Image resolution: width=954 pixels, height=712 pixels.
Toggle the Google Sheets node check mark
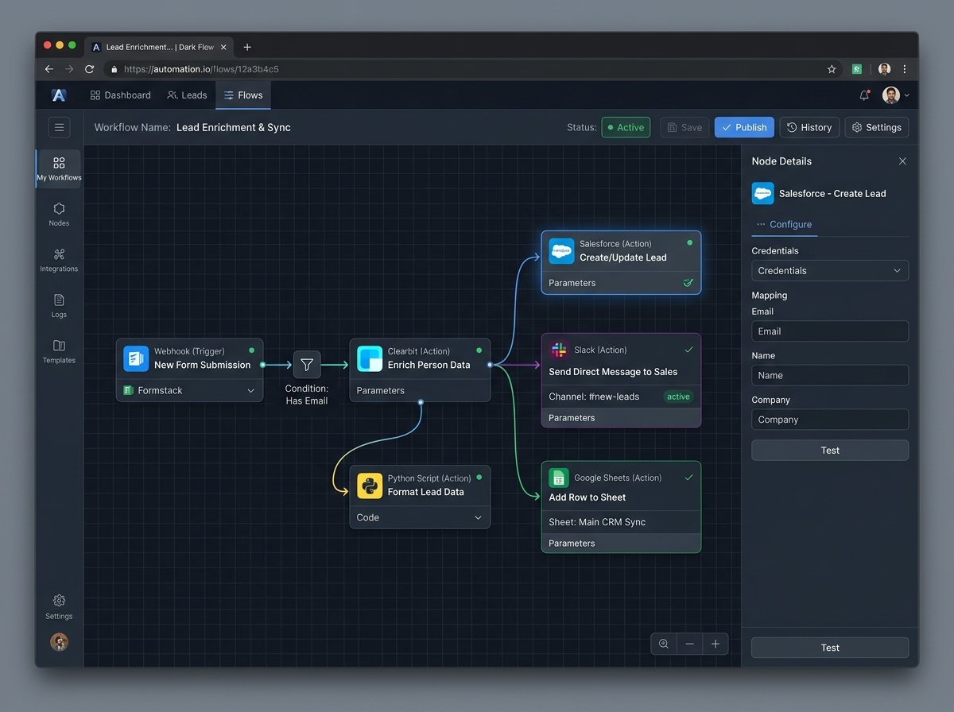pos(688,478)
